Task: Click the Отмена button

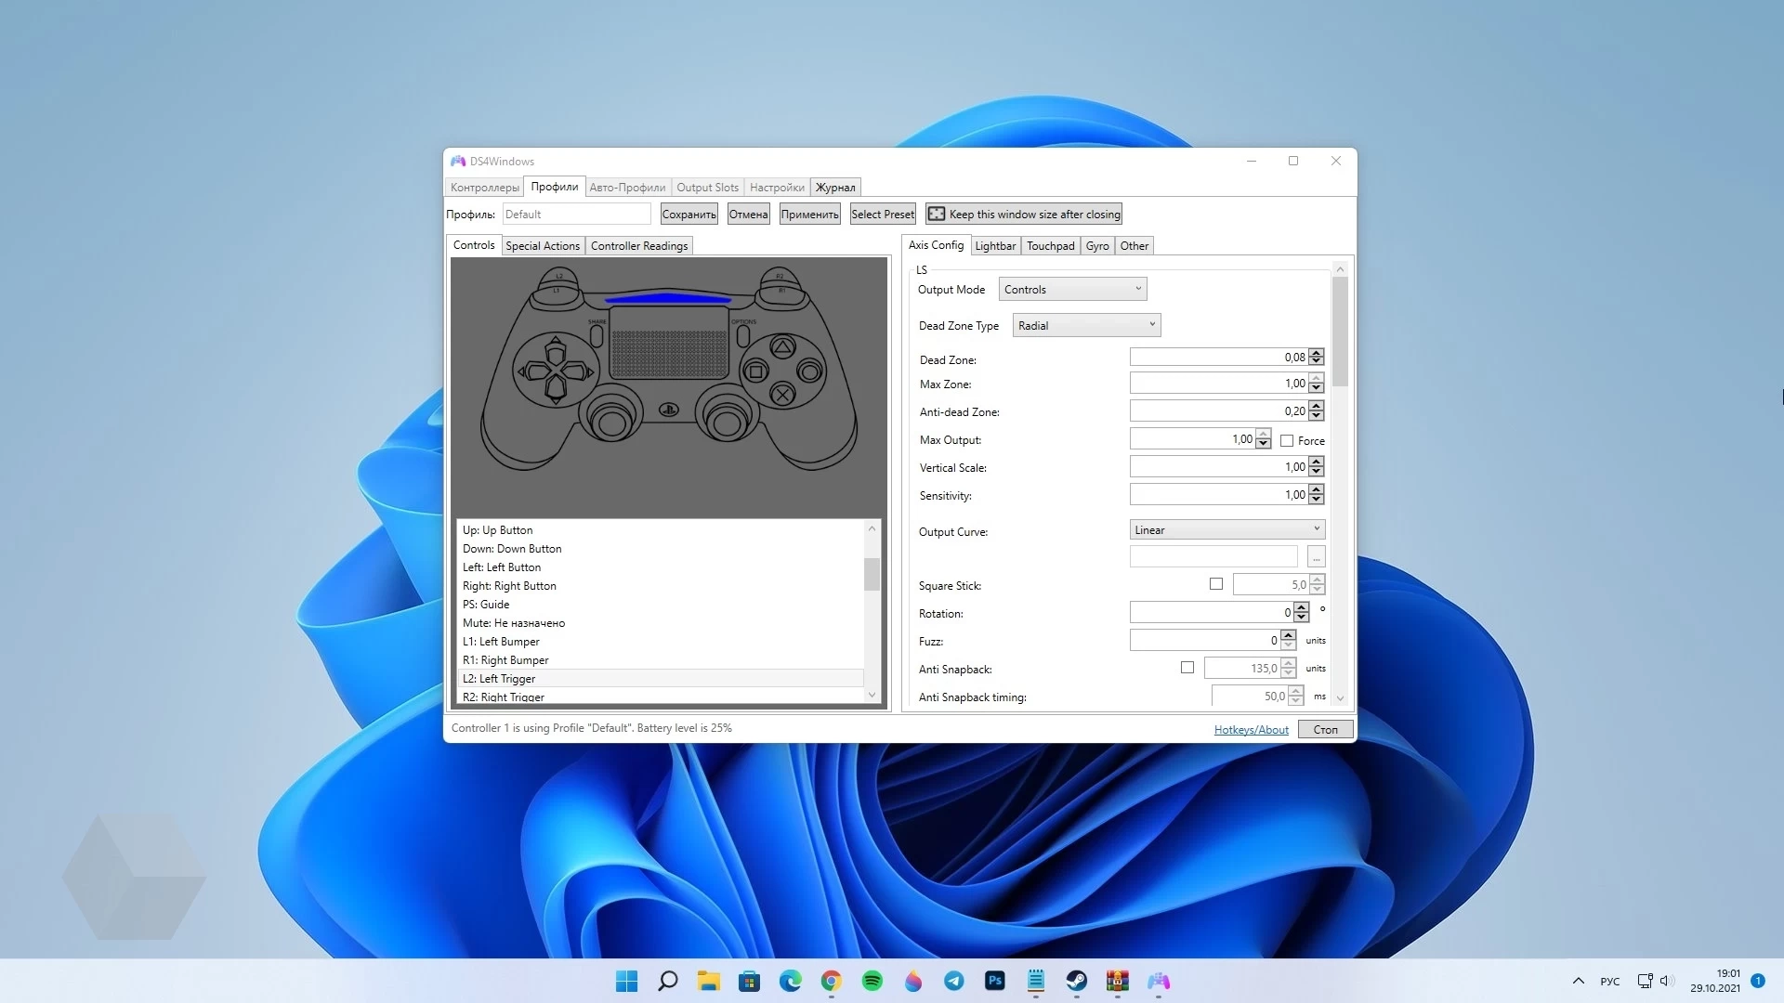Action: point(748,215)
